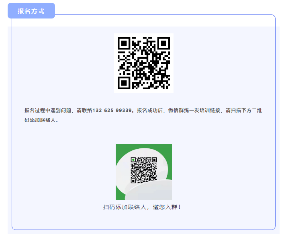Click the caption 扫码添加联络人，邀您入群！
This screenshot has width=284, height=238.
[x=142, y=207]
